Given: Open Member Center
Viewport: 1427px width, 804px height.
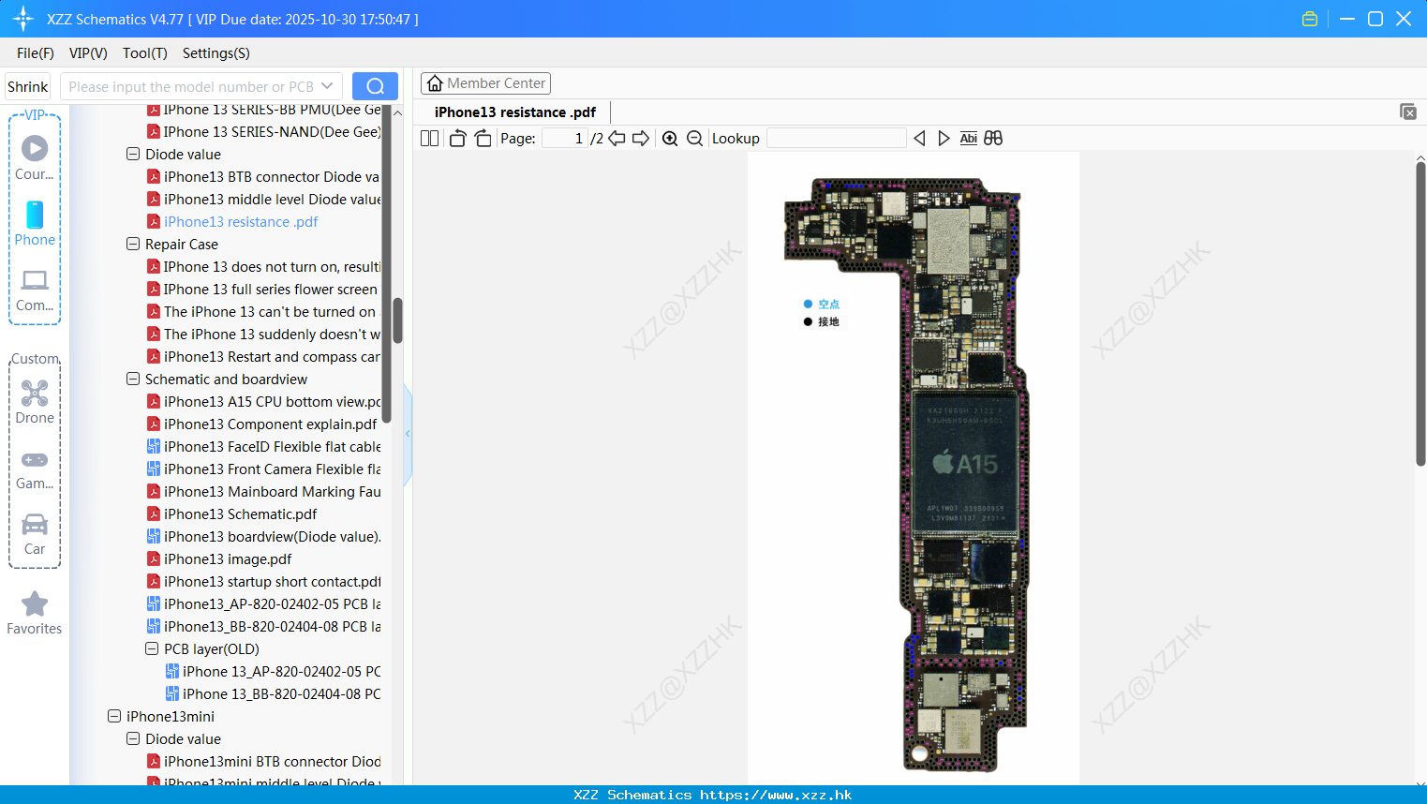Looking at the screenshot, I should click(x=485, y=83).
